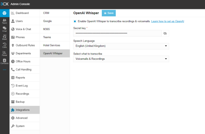Click the Outbound Rules arrow icon

point(13,45)
